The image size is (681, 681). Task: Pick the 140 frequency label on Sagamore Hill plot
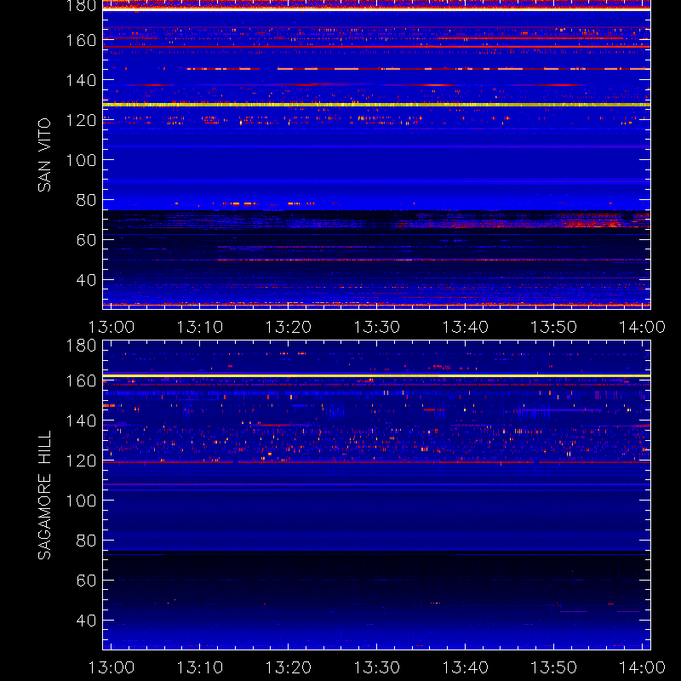pyautogui.click(x=81, y=421)
